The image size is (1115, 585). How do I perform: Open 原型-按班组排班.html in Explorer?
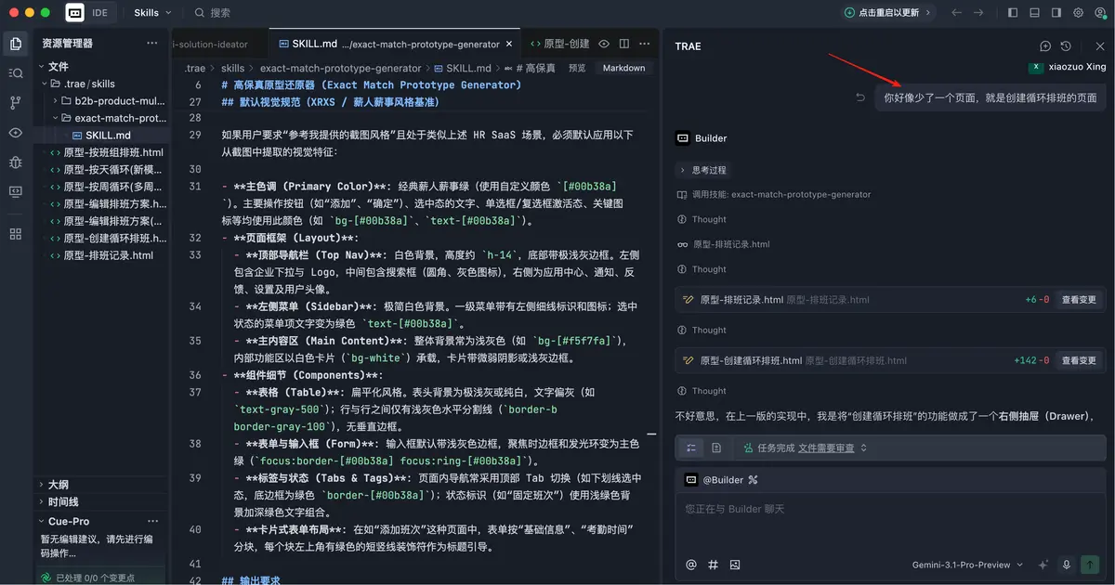click(x=107, y=152)
